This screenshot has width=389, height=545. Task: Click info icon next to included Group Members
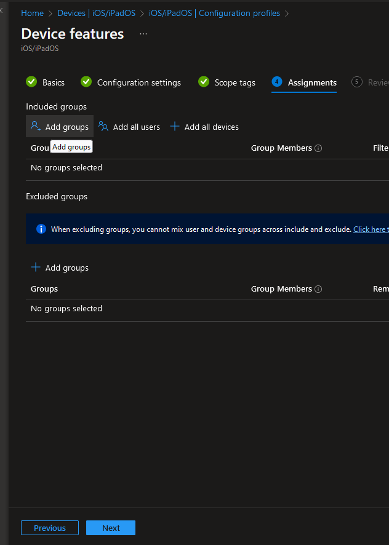click(318, 148)
